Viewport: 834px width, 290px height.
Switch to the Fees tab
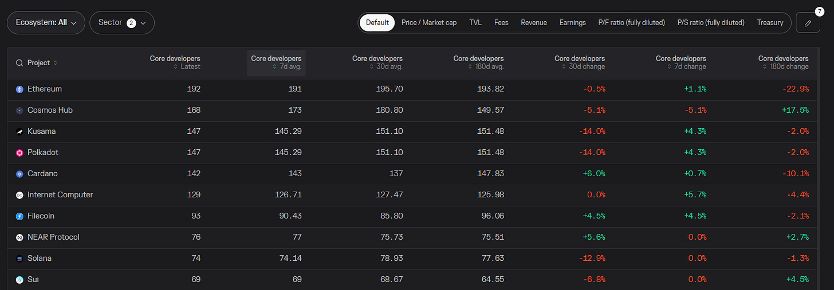click(x=501, y=23)
